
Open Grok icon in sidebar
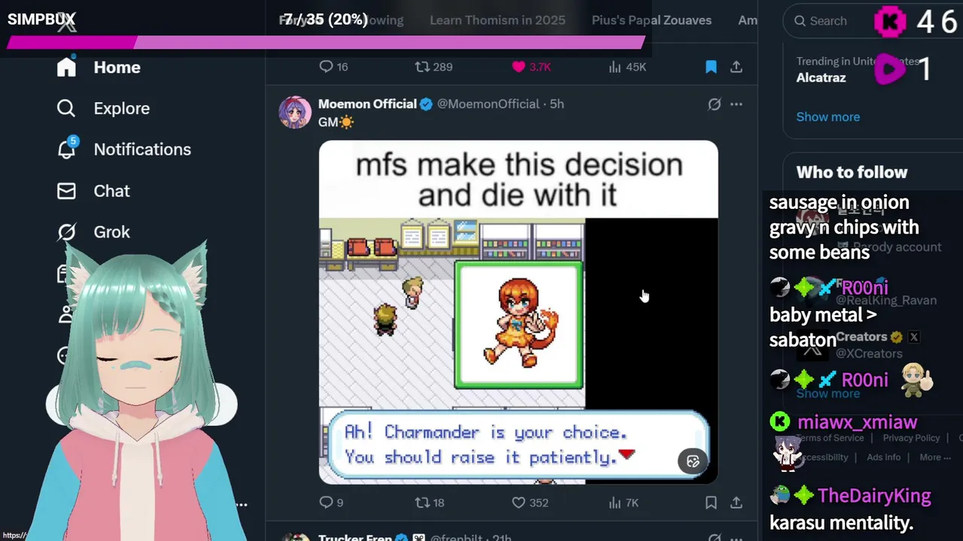66,232
